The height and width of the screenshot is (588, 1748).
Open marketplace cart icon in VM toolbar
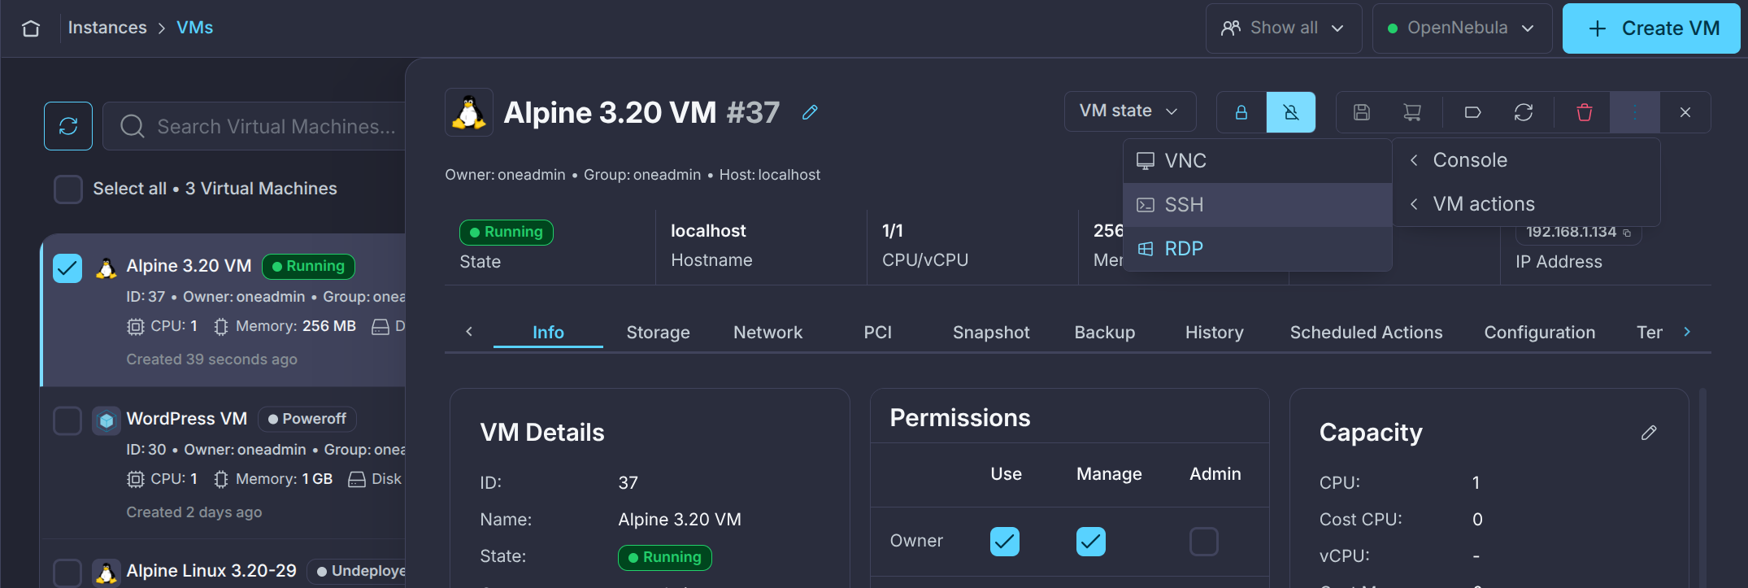click(1412, 112)
